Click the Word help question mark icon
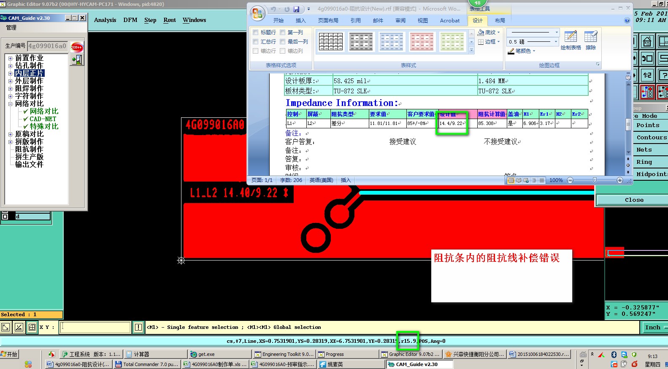 [627, 20]
